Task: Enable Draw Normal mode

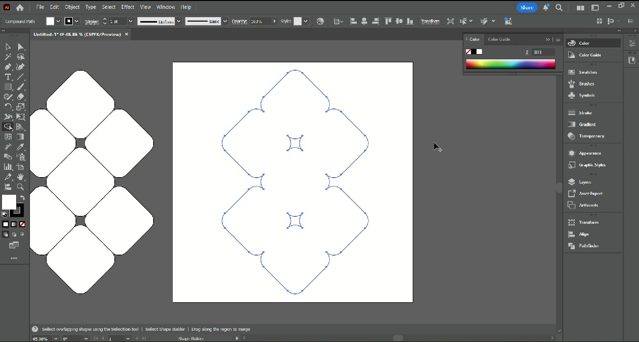Action: coord(5,235)
